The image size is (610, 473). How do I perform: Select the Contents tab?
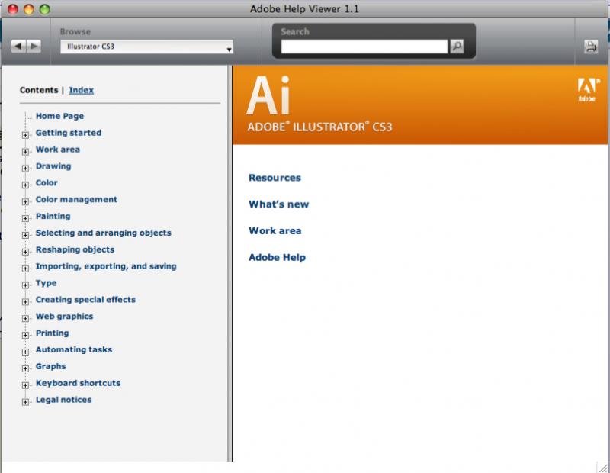39,90
